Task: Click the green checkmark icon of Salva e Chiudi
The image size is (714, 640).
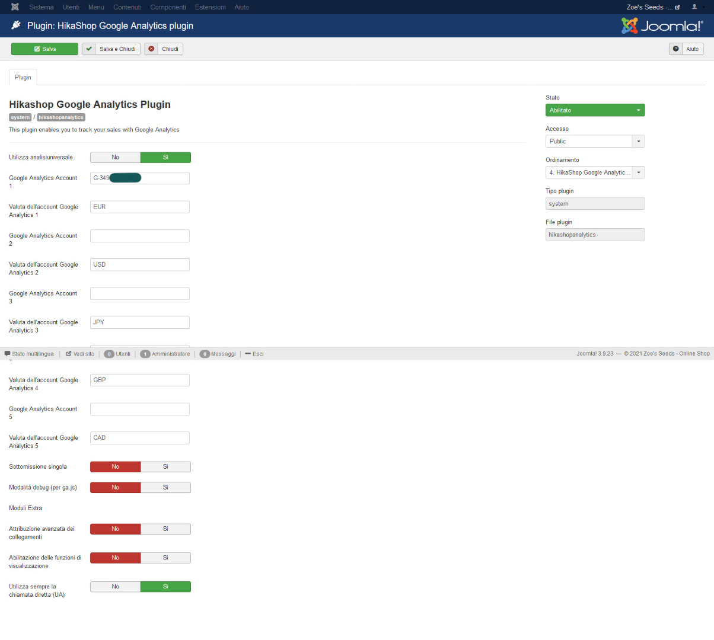Action: coord(89,49)
